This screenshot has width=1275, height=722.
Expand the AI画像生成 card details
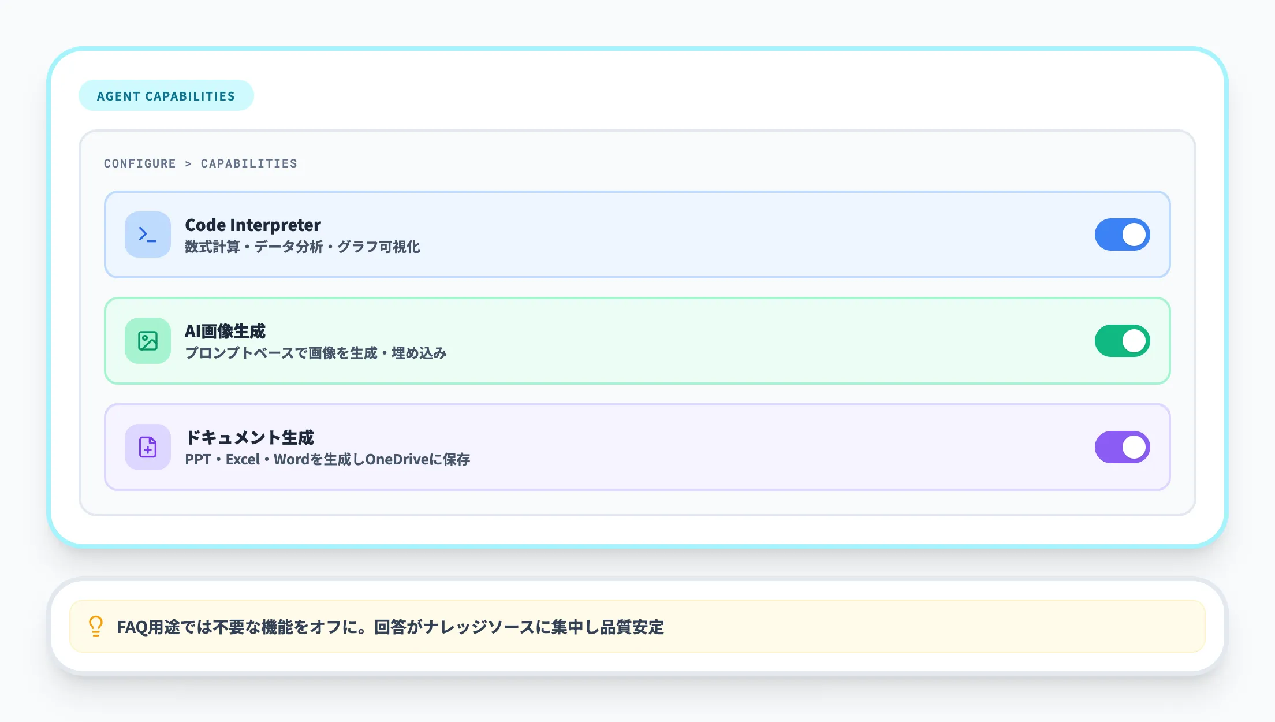click(x=635, y=341)
